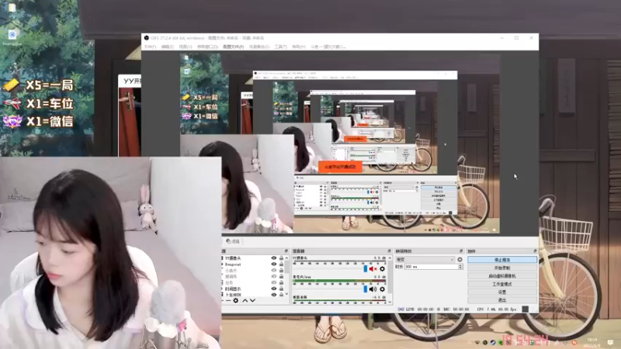
Task: Adjust the transition duration stepper arrows
Action: tap(460, 267)
